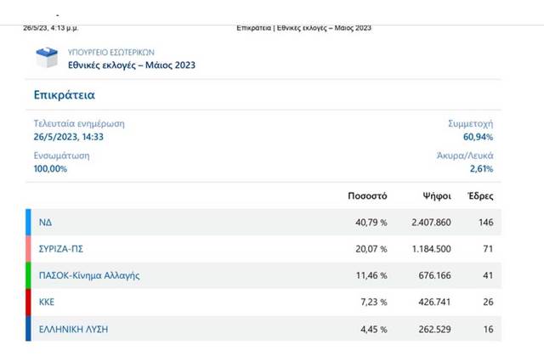Click the Άκυρα/Λευκά 2,61% value

point(481,169)
